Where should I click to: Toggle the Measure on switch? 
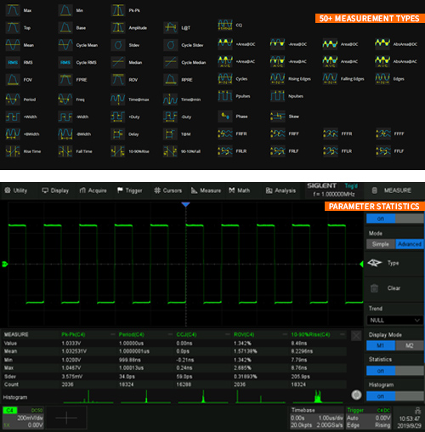tap(395, 219)
